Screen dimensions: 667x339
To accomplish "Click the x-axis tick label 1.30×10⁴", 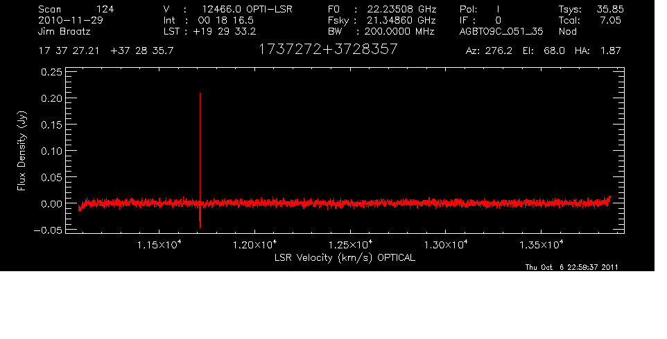I will (x=446, y=244).
